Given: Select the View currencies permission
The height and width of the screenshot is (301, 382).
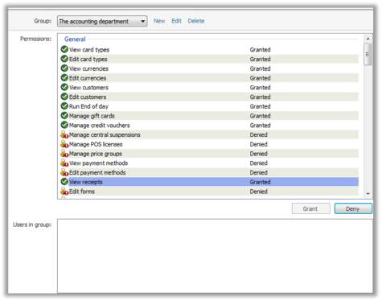Looking at the screenshot, I should tap(209, 68).
